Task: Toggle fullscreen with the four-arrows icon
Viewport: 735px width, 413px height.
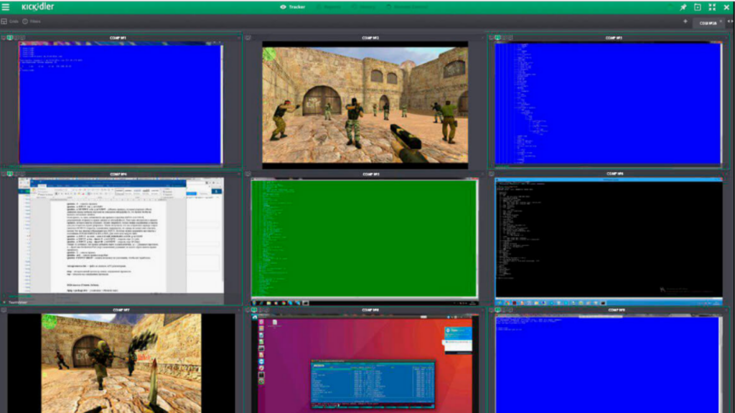Action: pos(712,7)
